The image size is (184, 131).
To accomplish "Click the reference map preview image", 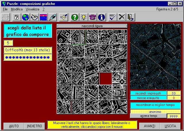I will [155, 56].
